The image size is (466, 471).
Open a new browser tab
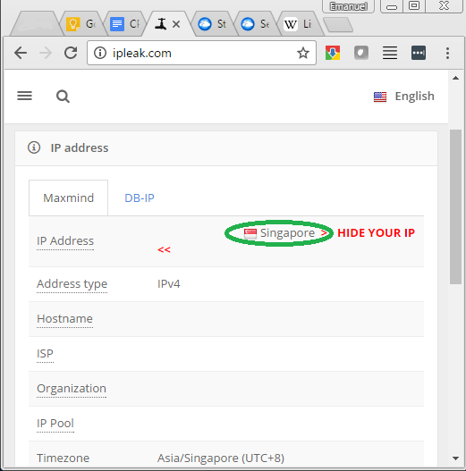click(338, 25)
